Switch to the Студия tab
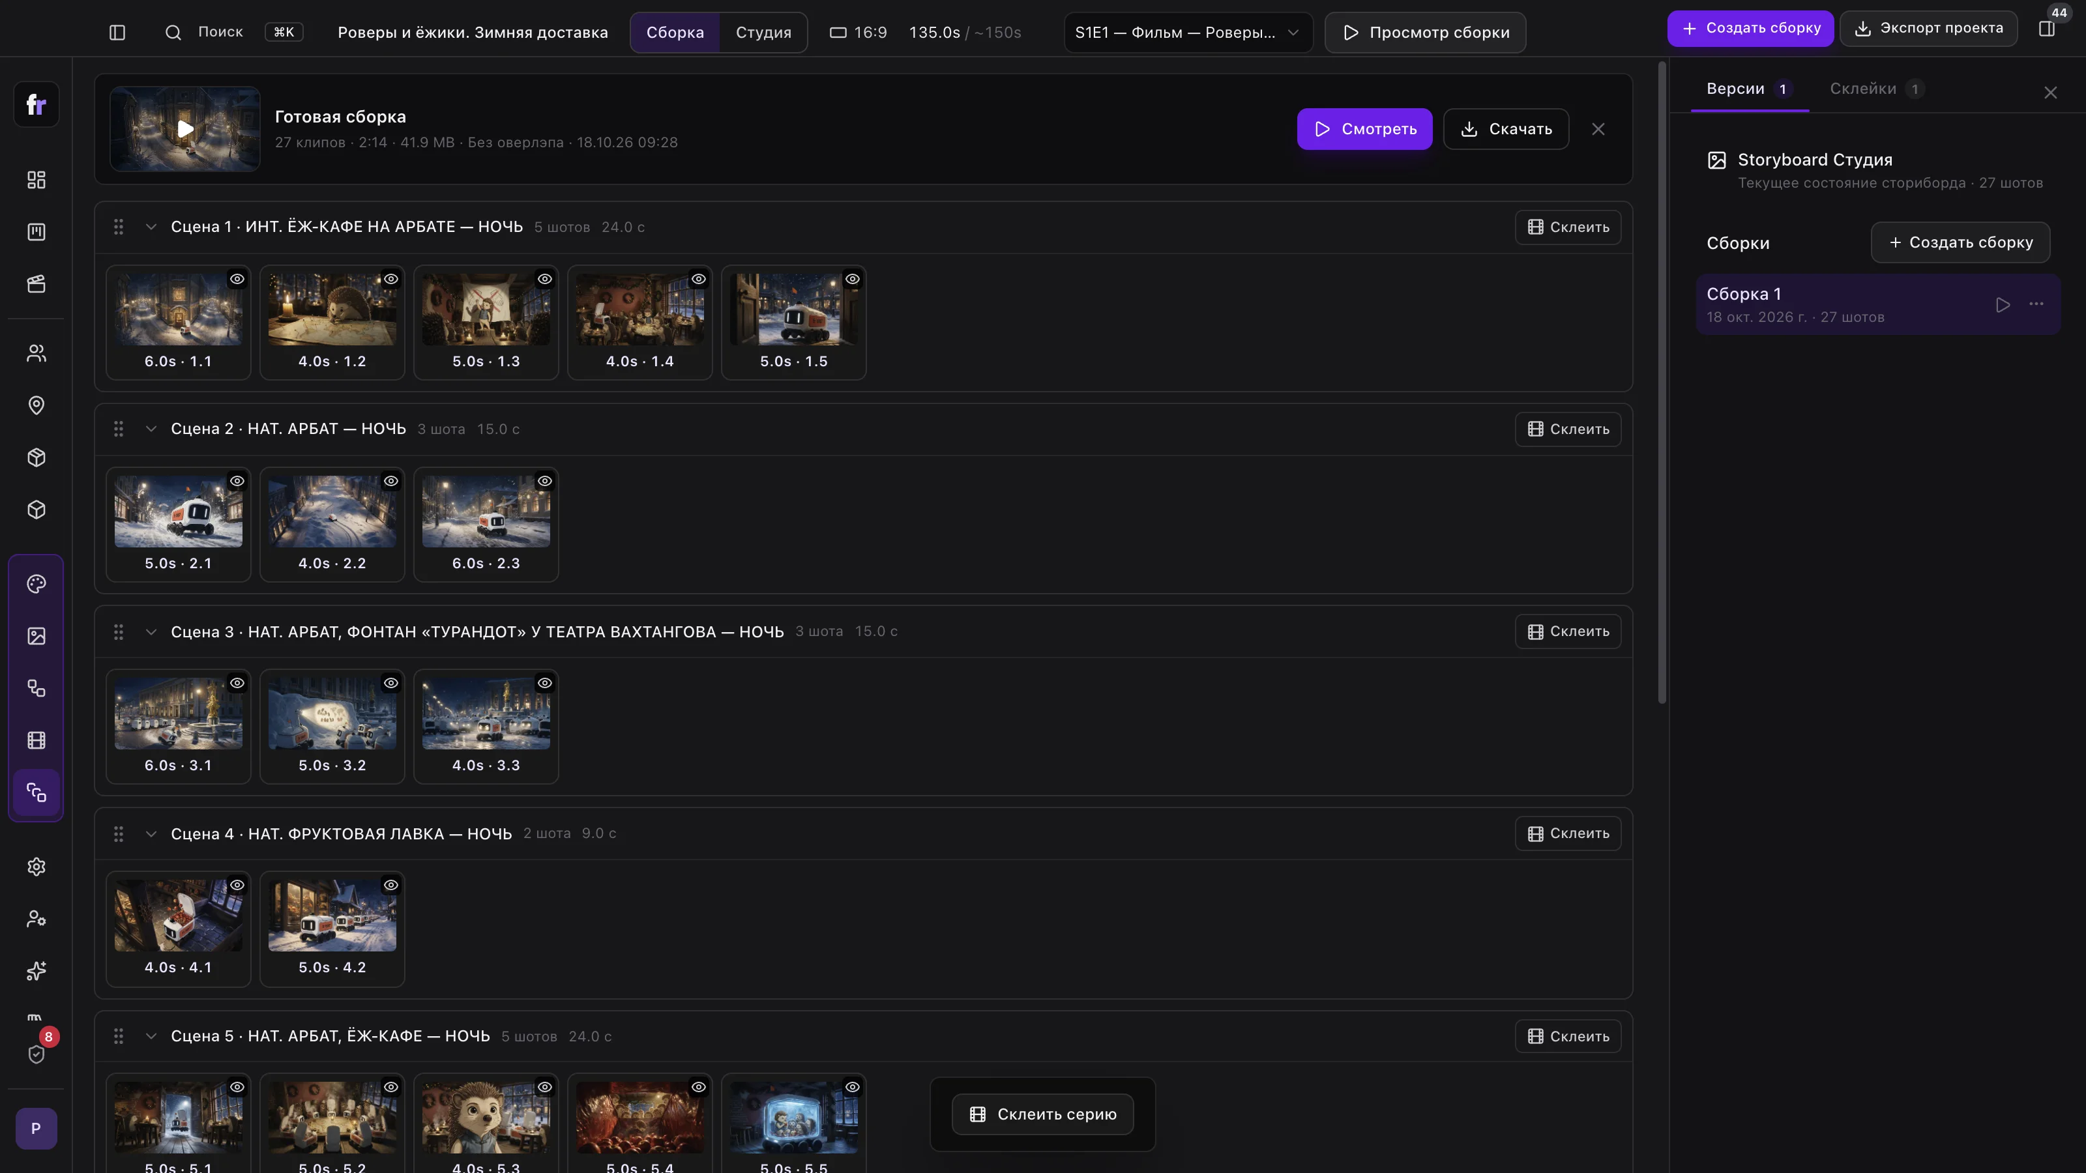This screenshot has height=1173, width=2086. click(x=763, y=33)
